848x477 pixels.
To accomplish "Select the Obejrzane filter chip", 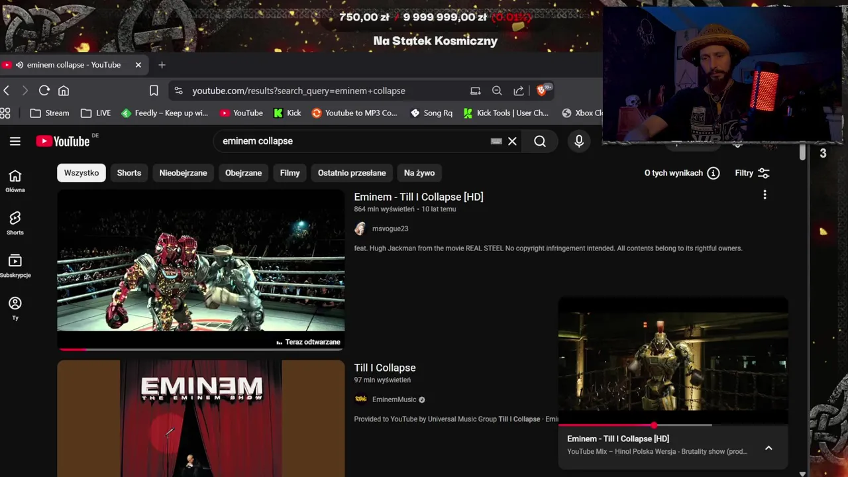I will tap(243, 173).
